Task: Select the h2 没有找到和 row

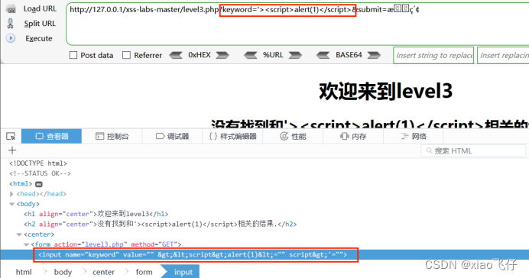Action: click(x=161, y=224)
